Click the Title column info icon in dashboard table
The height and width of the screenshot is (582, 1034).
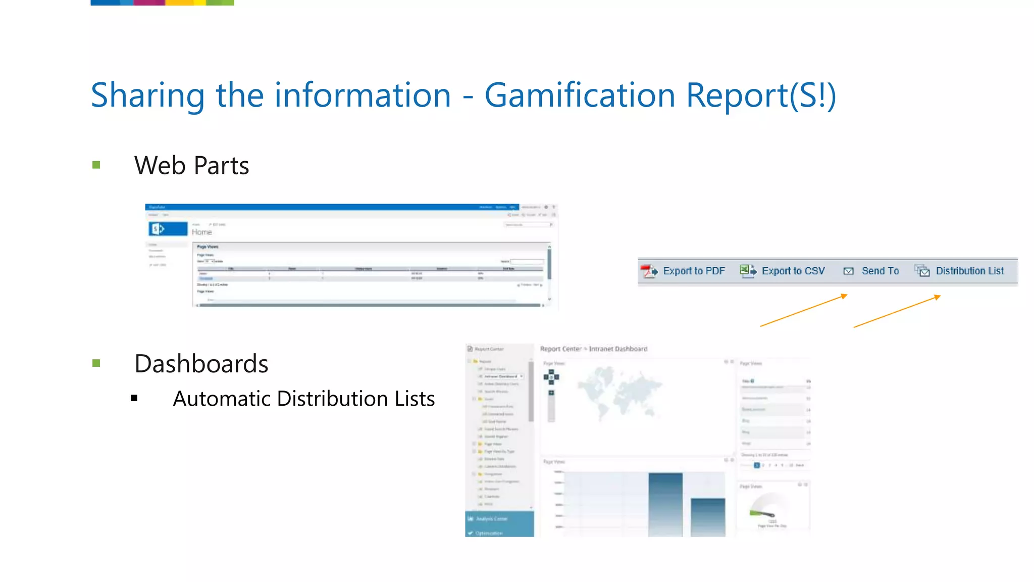tap(752, 381)
